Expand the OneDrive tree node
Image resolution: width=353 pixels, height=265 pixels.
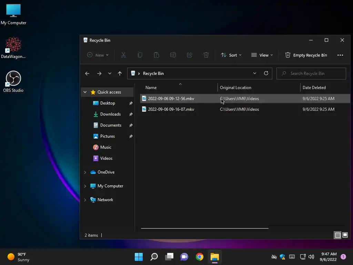pos(85,172)
